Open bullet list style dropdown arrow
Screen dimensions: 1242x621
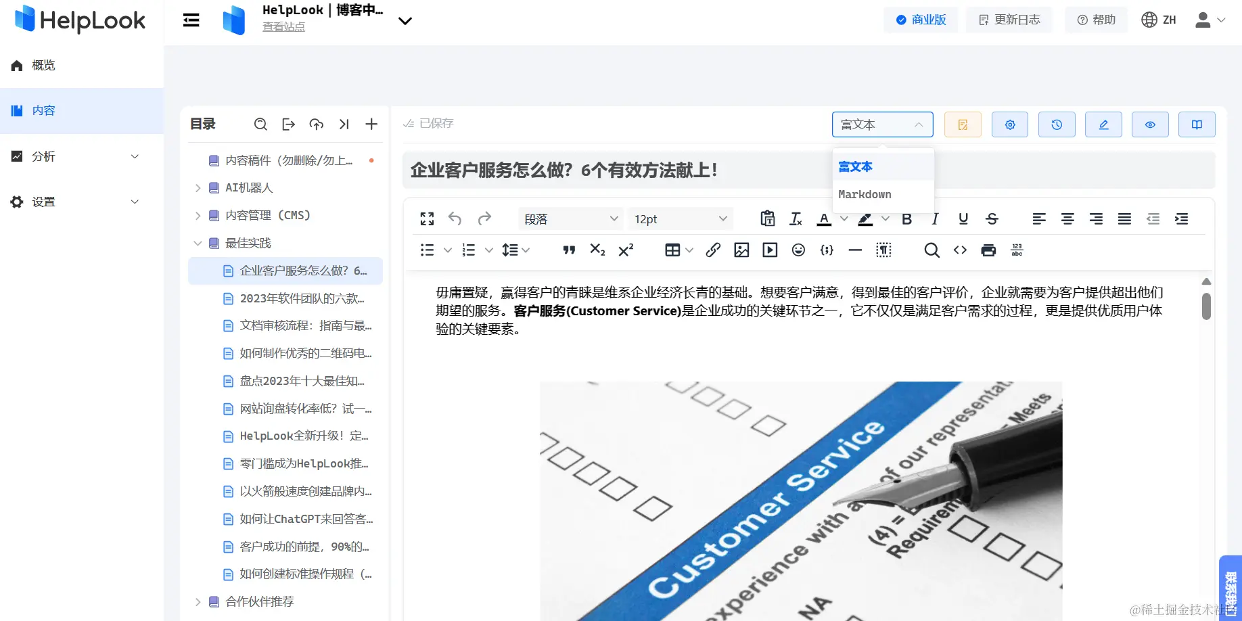click(447, 250)
